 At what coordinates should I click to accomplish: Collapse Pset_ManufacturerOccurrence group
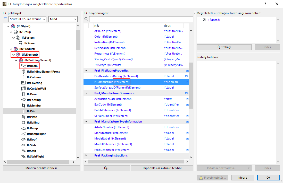click(x=86, y=93)
